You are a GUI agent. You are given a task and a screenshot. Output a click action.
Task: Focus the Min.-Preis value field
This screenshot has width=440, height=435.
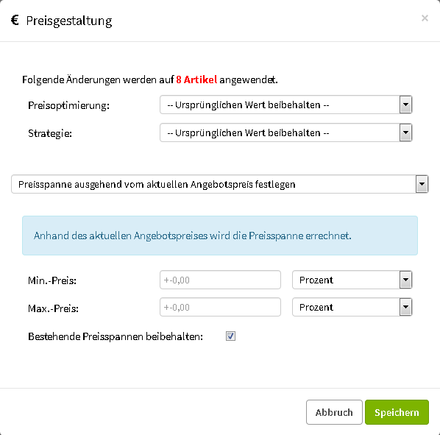coord(220,280)
